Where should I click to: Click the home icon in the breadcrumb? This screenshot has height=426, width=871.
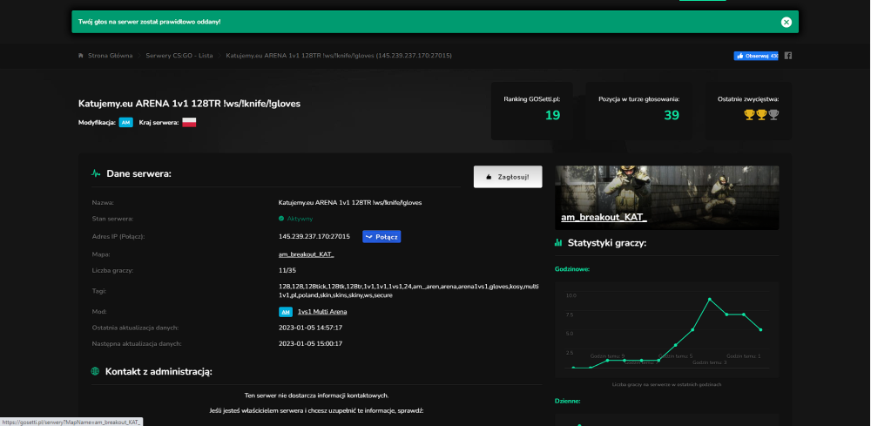81,56
